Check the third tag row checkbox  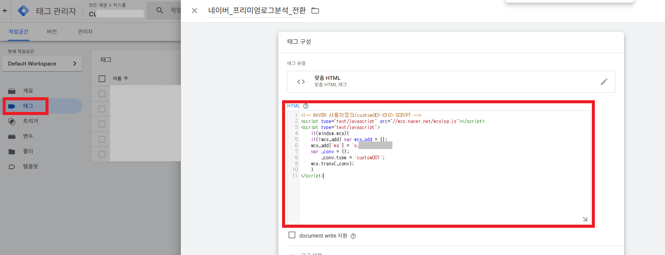102,124
